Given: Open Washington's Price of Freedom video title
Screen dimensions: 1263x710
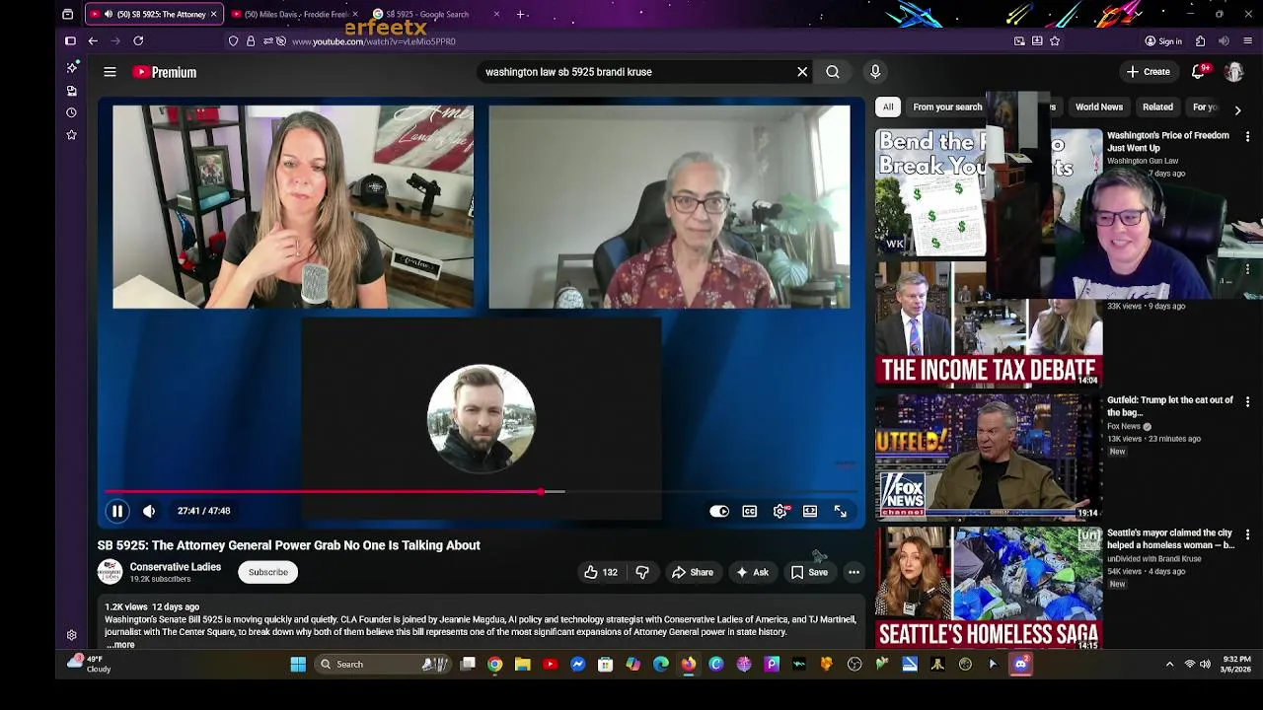Looking at the screenshot, I should (x=1167, y=141).
